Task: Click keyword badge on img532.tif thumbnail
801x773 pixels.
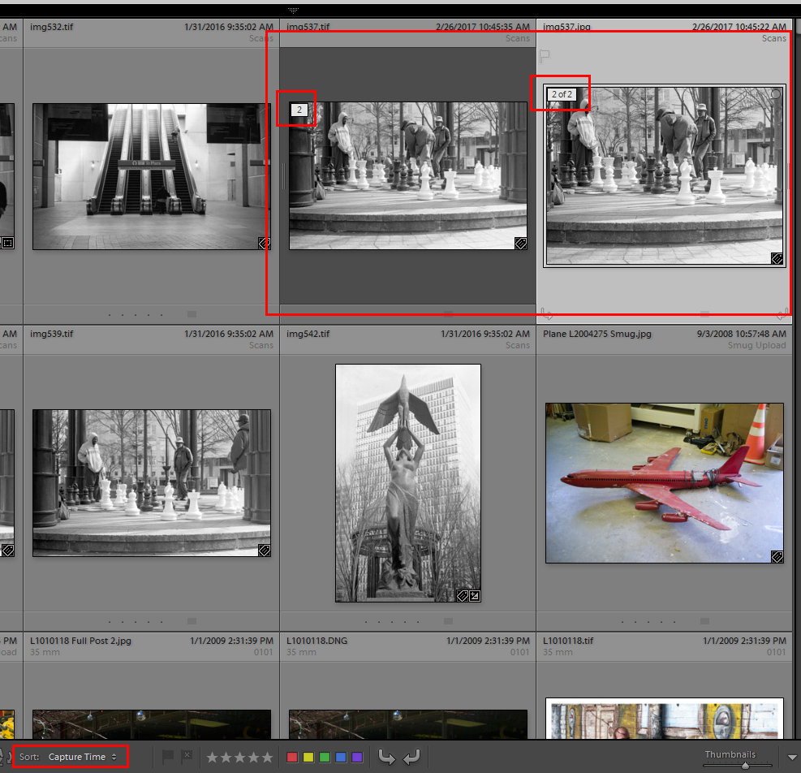Action: point(264,244)
